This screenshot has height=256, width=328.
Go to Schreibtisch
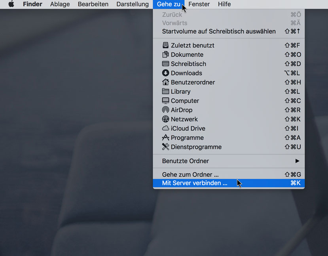[x=229, y=64]
